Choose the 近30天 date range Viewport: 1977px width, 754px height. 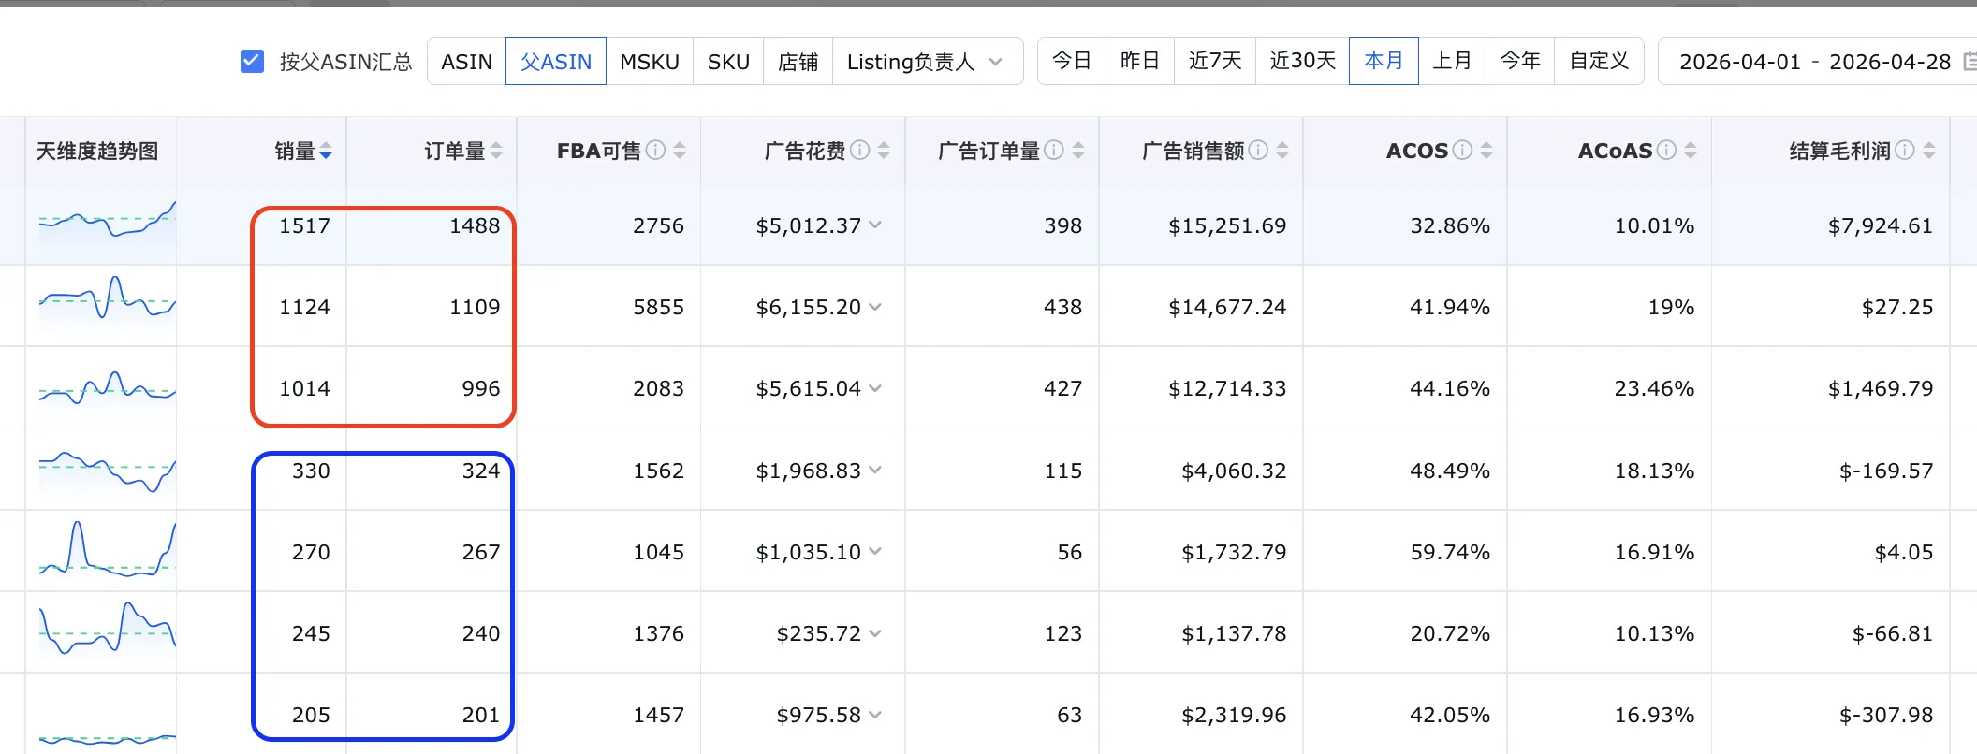coord(1302,62)
